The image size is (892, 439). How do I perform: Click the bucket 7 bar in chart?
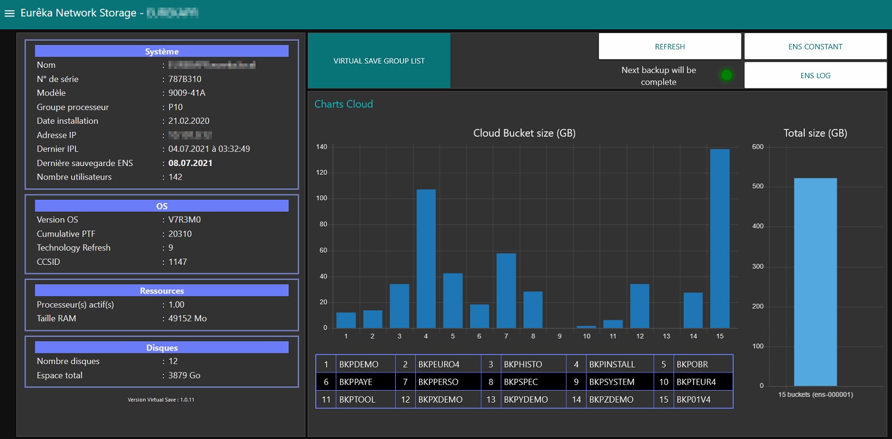click(506, 291)
